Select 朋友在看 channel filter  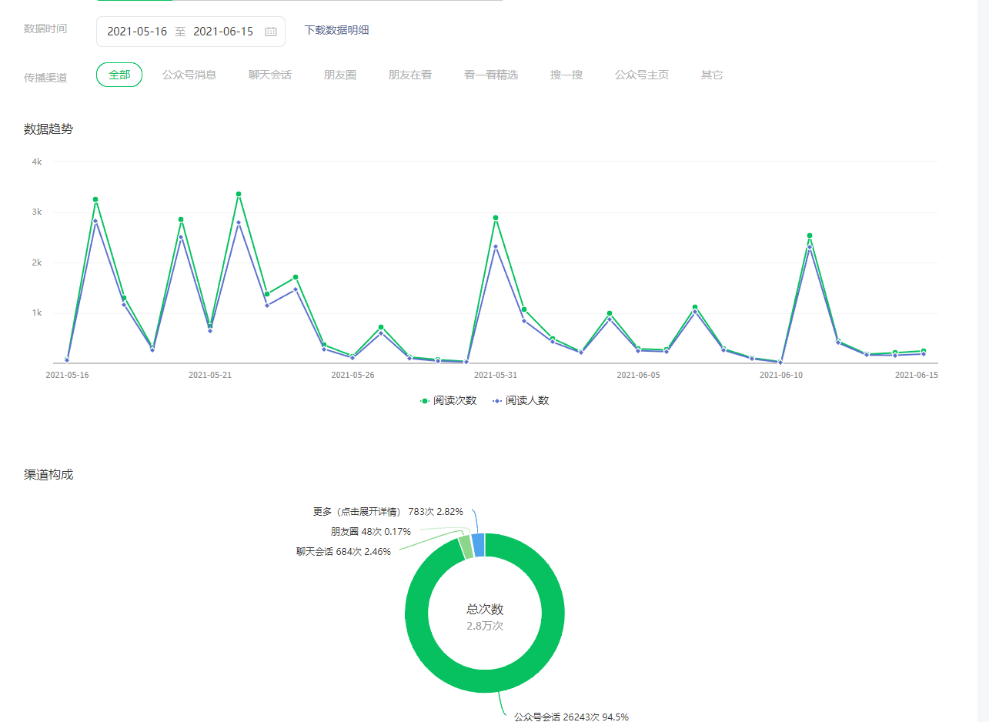(409, 75)
